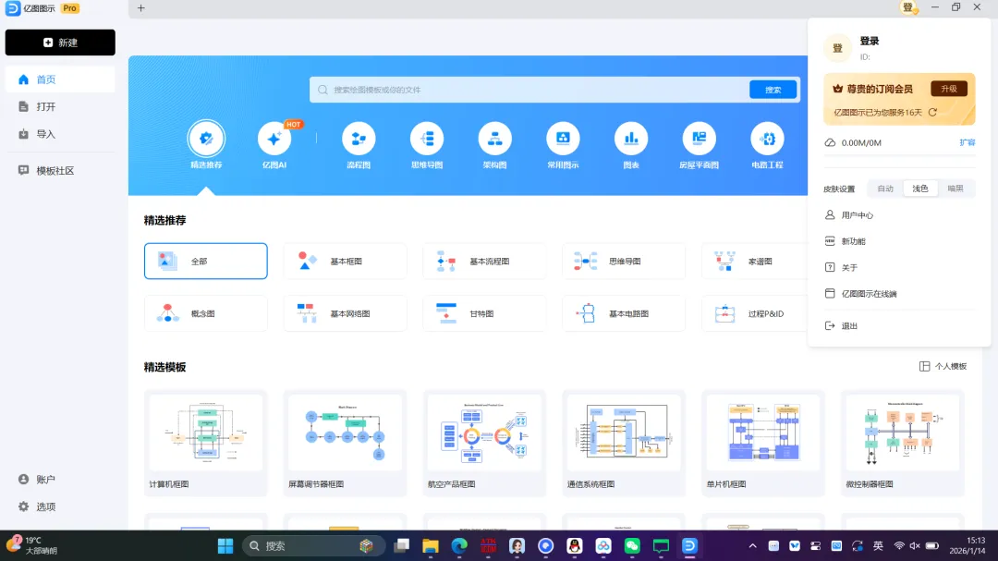
Task: Open 用户中心 menu entry
Action: point(899,215)
